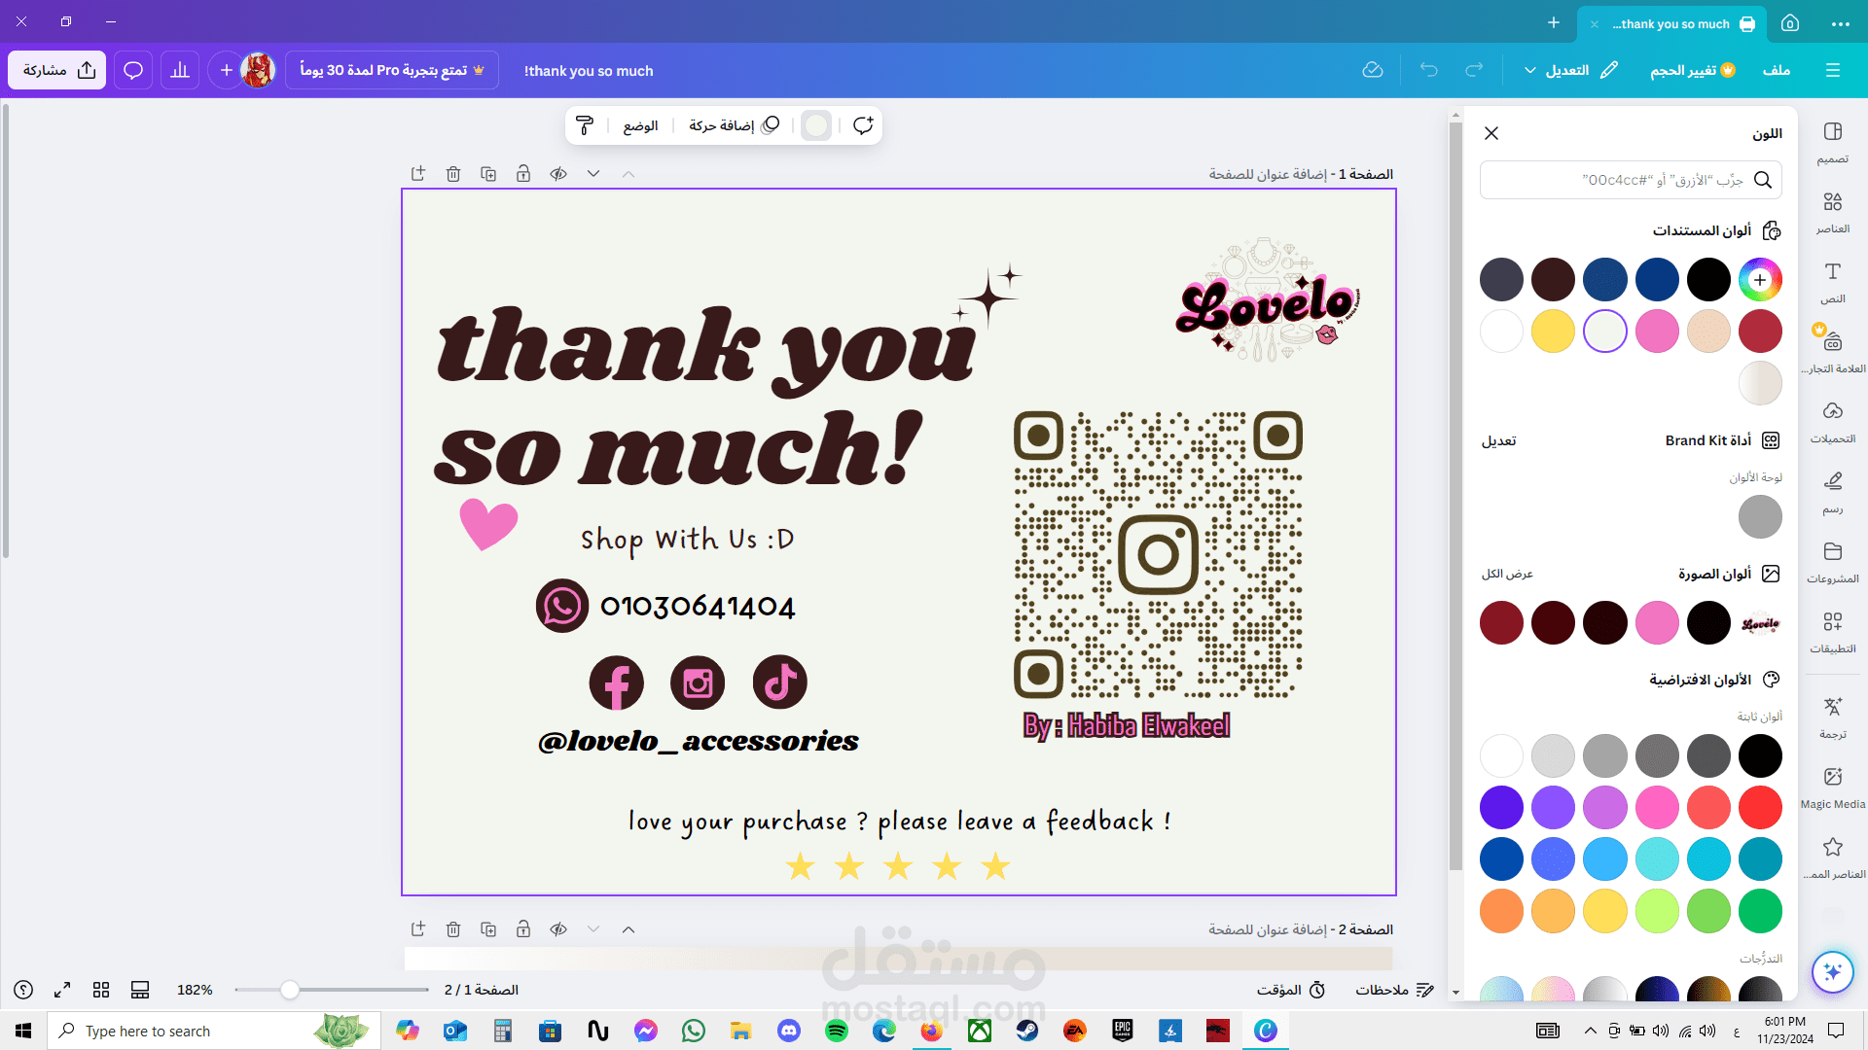Open the File menu
1868x1050 pixels.
pyautogui.click(x=1777, y=70)
